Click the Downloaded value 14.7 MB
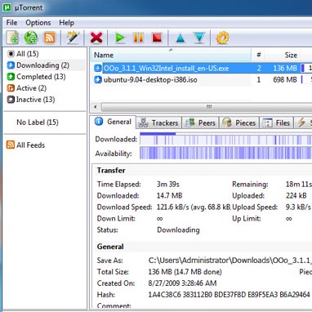This screenshot has height=312, width=312. pyautogui.click(x=169, y=196)
